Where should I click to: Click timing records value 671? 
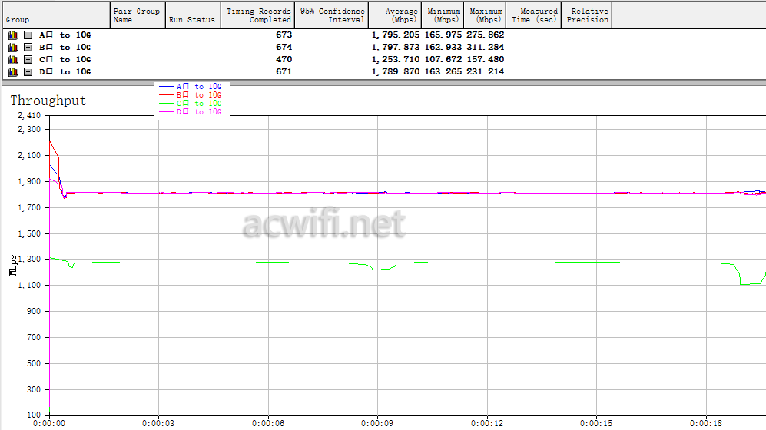[284, 71]
